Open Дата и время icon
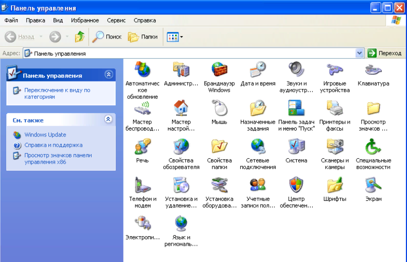Image resolution: width=407 pixels, height=262 pixels. pos(258,70)
